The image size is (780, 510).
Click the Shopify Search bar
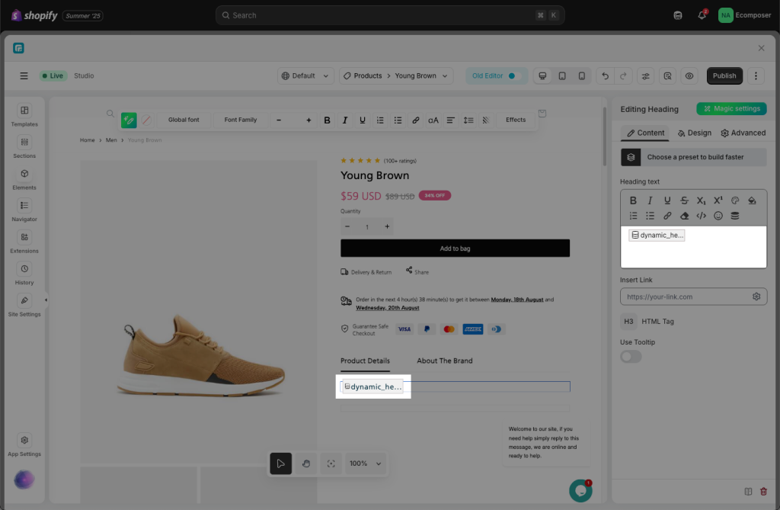pyautogui.click(x=390, y=15)
